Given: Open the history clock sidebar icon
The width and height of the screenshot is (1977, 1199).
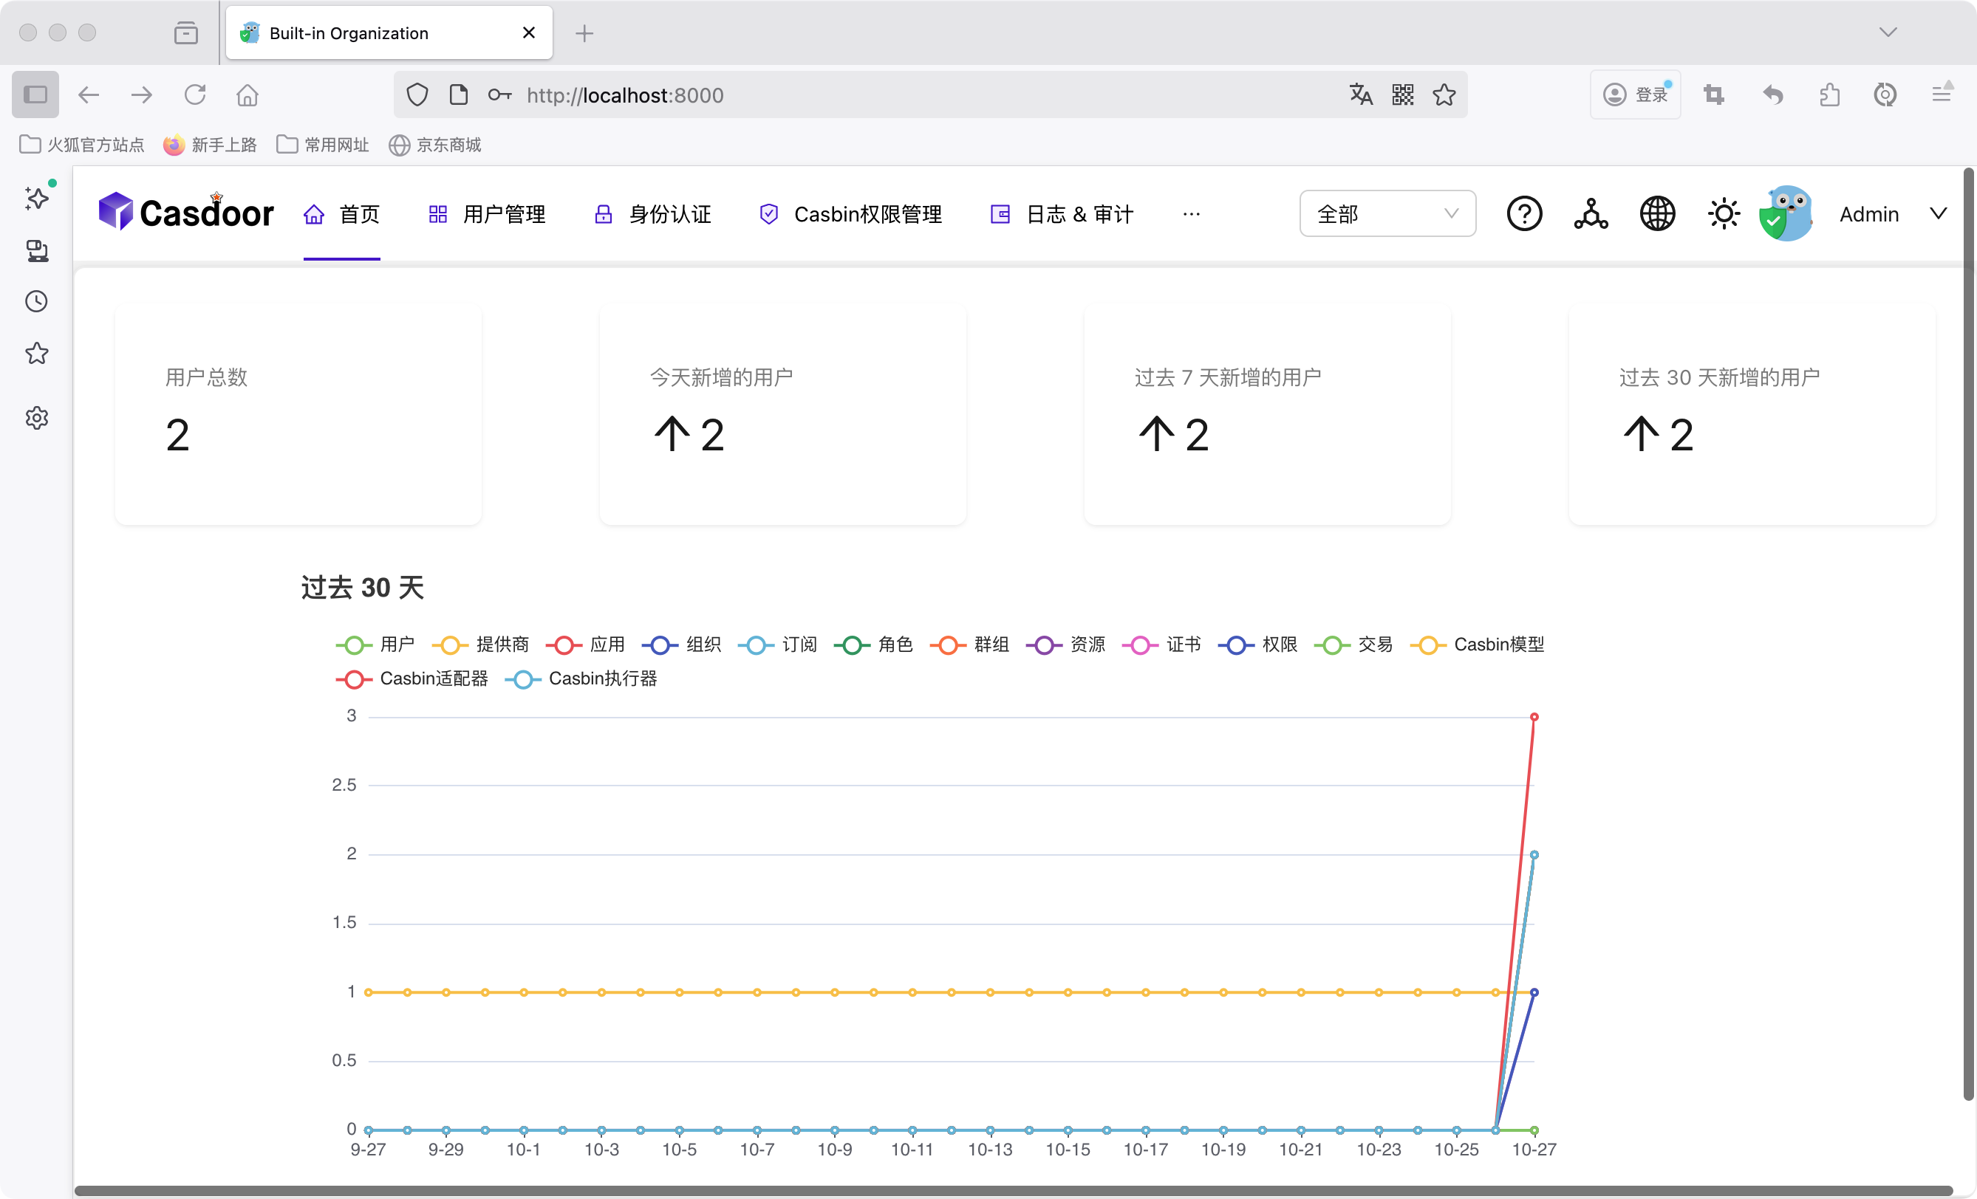Looking at the screenshot, I should pos(37,301).
